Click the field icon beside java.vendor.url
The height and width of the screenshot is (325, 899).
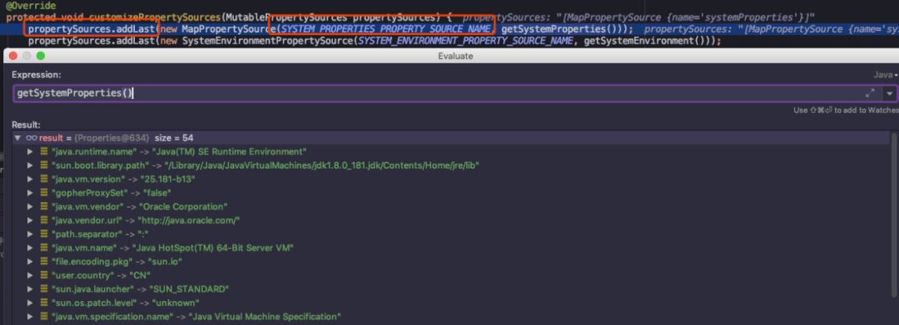pos(43,220)
